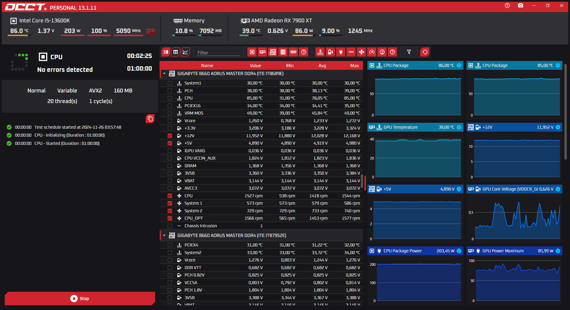Screen dimensions: 570x310
Task: Toggle the current sensor filter icon
Action: click(x=351, y=52)
